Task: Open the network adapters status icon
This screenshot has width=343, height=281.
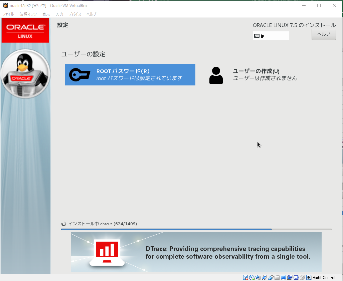Action: (x=265, y=277)
